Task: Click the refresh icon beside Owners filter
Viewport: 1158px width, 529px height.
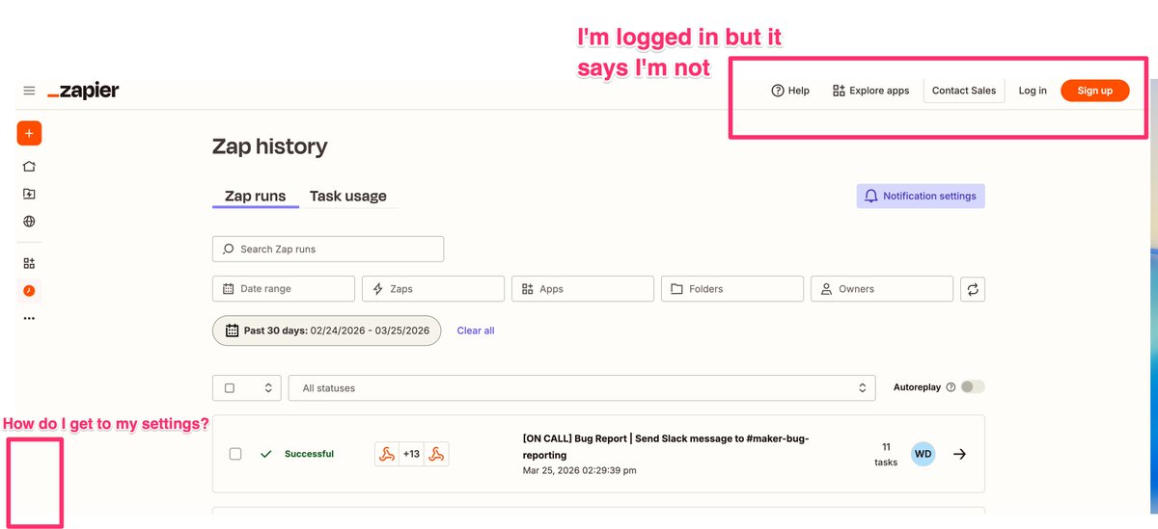Action: click(x=973, y=289)
